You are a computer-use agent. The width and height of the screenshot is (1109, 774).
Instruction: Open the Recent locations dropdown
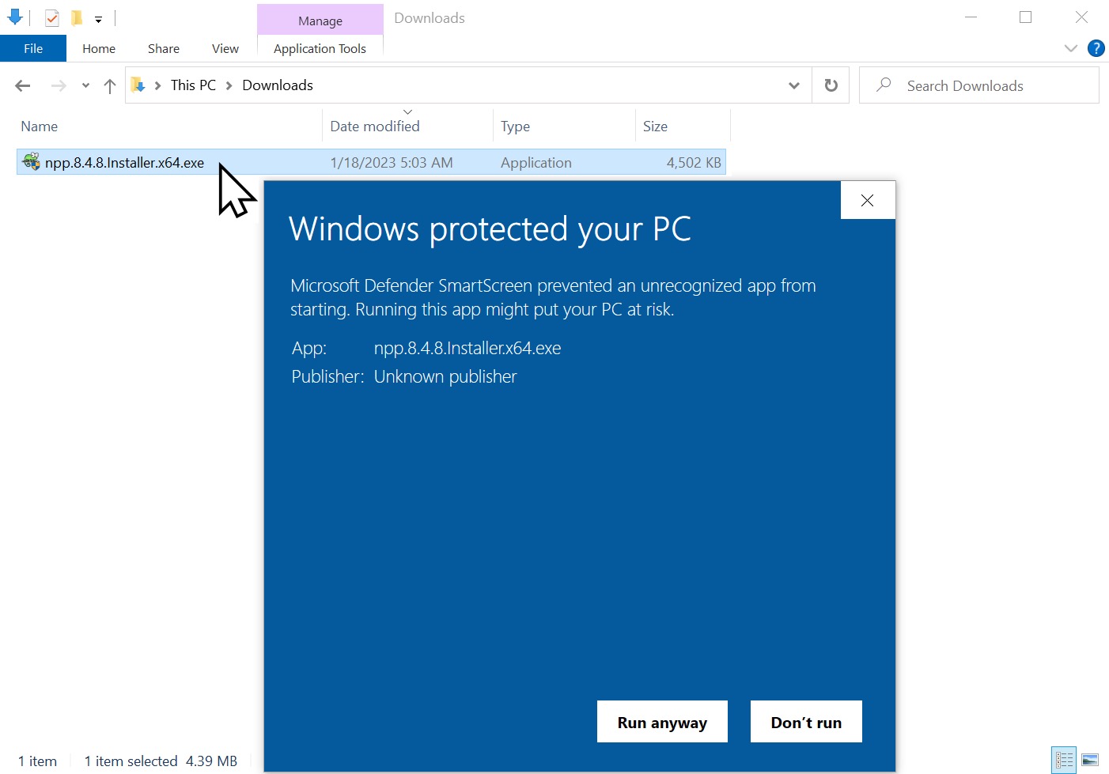(x=85, y=85)
